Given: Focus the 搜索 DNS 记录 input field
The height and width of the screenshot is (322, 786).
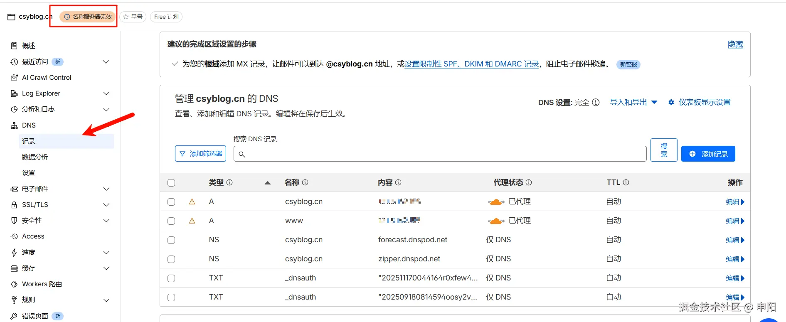Looking at the screenshot, I should (440, 154).
